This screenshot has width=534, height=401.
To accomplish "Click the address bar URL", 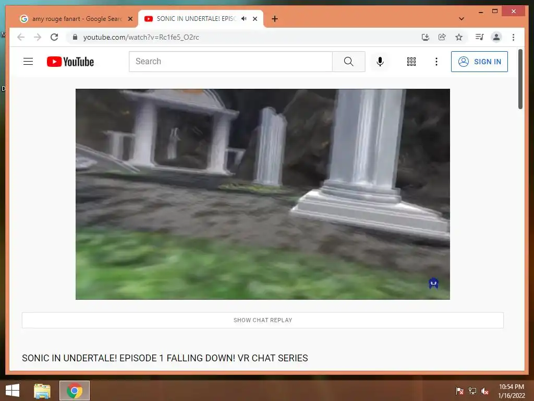I will click(141, 37).
